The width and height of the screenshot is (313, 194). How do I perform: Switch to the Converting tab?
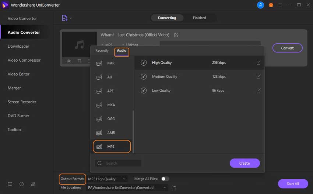coord(167,18)
